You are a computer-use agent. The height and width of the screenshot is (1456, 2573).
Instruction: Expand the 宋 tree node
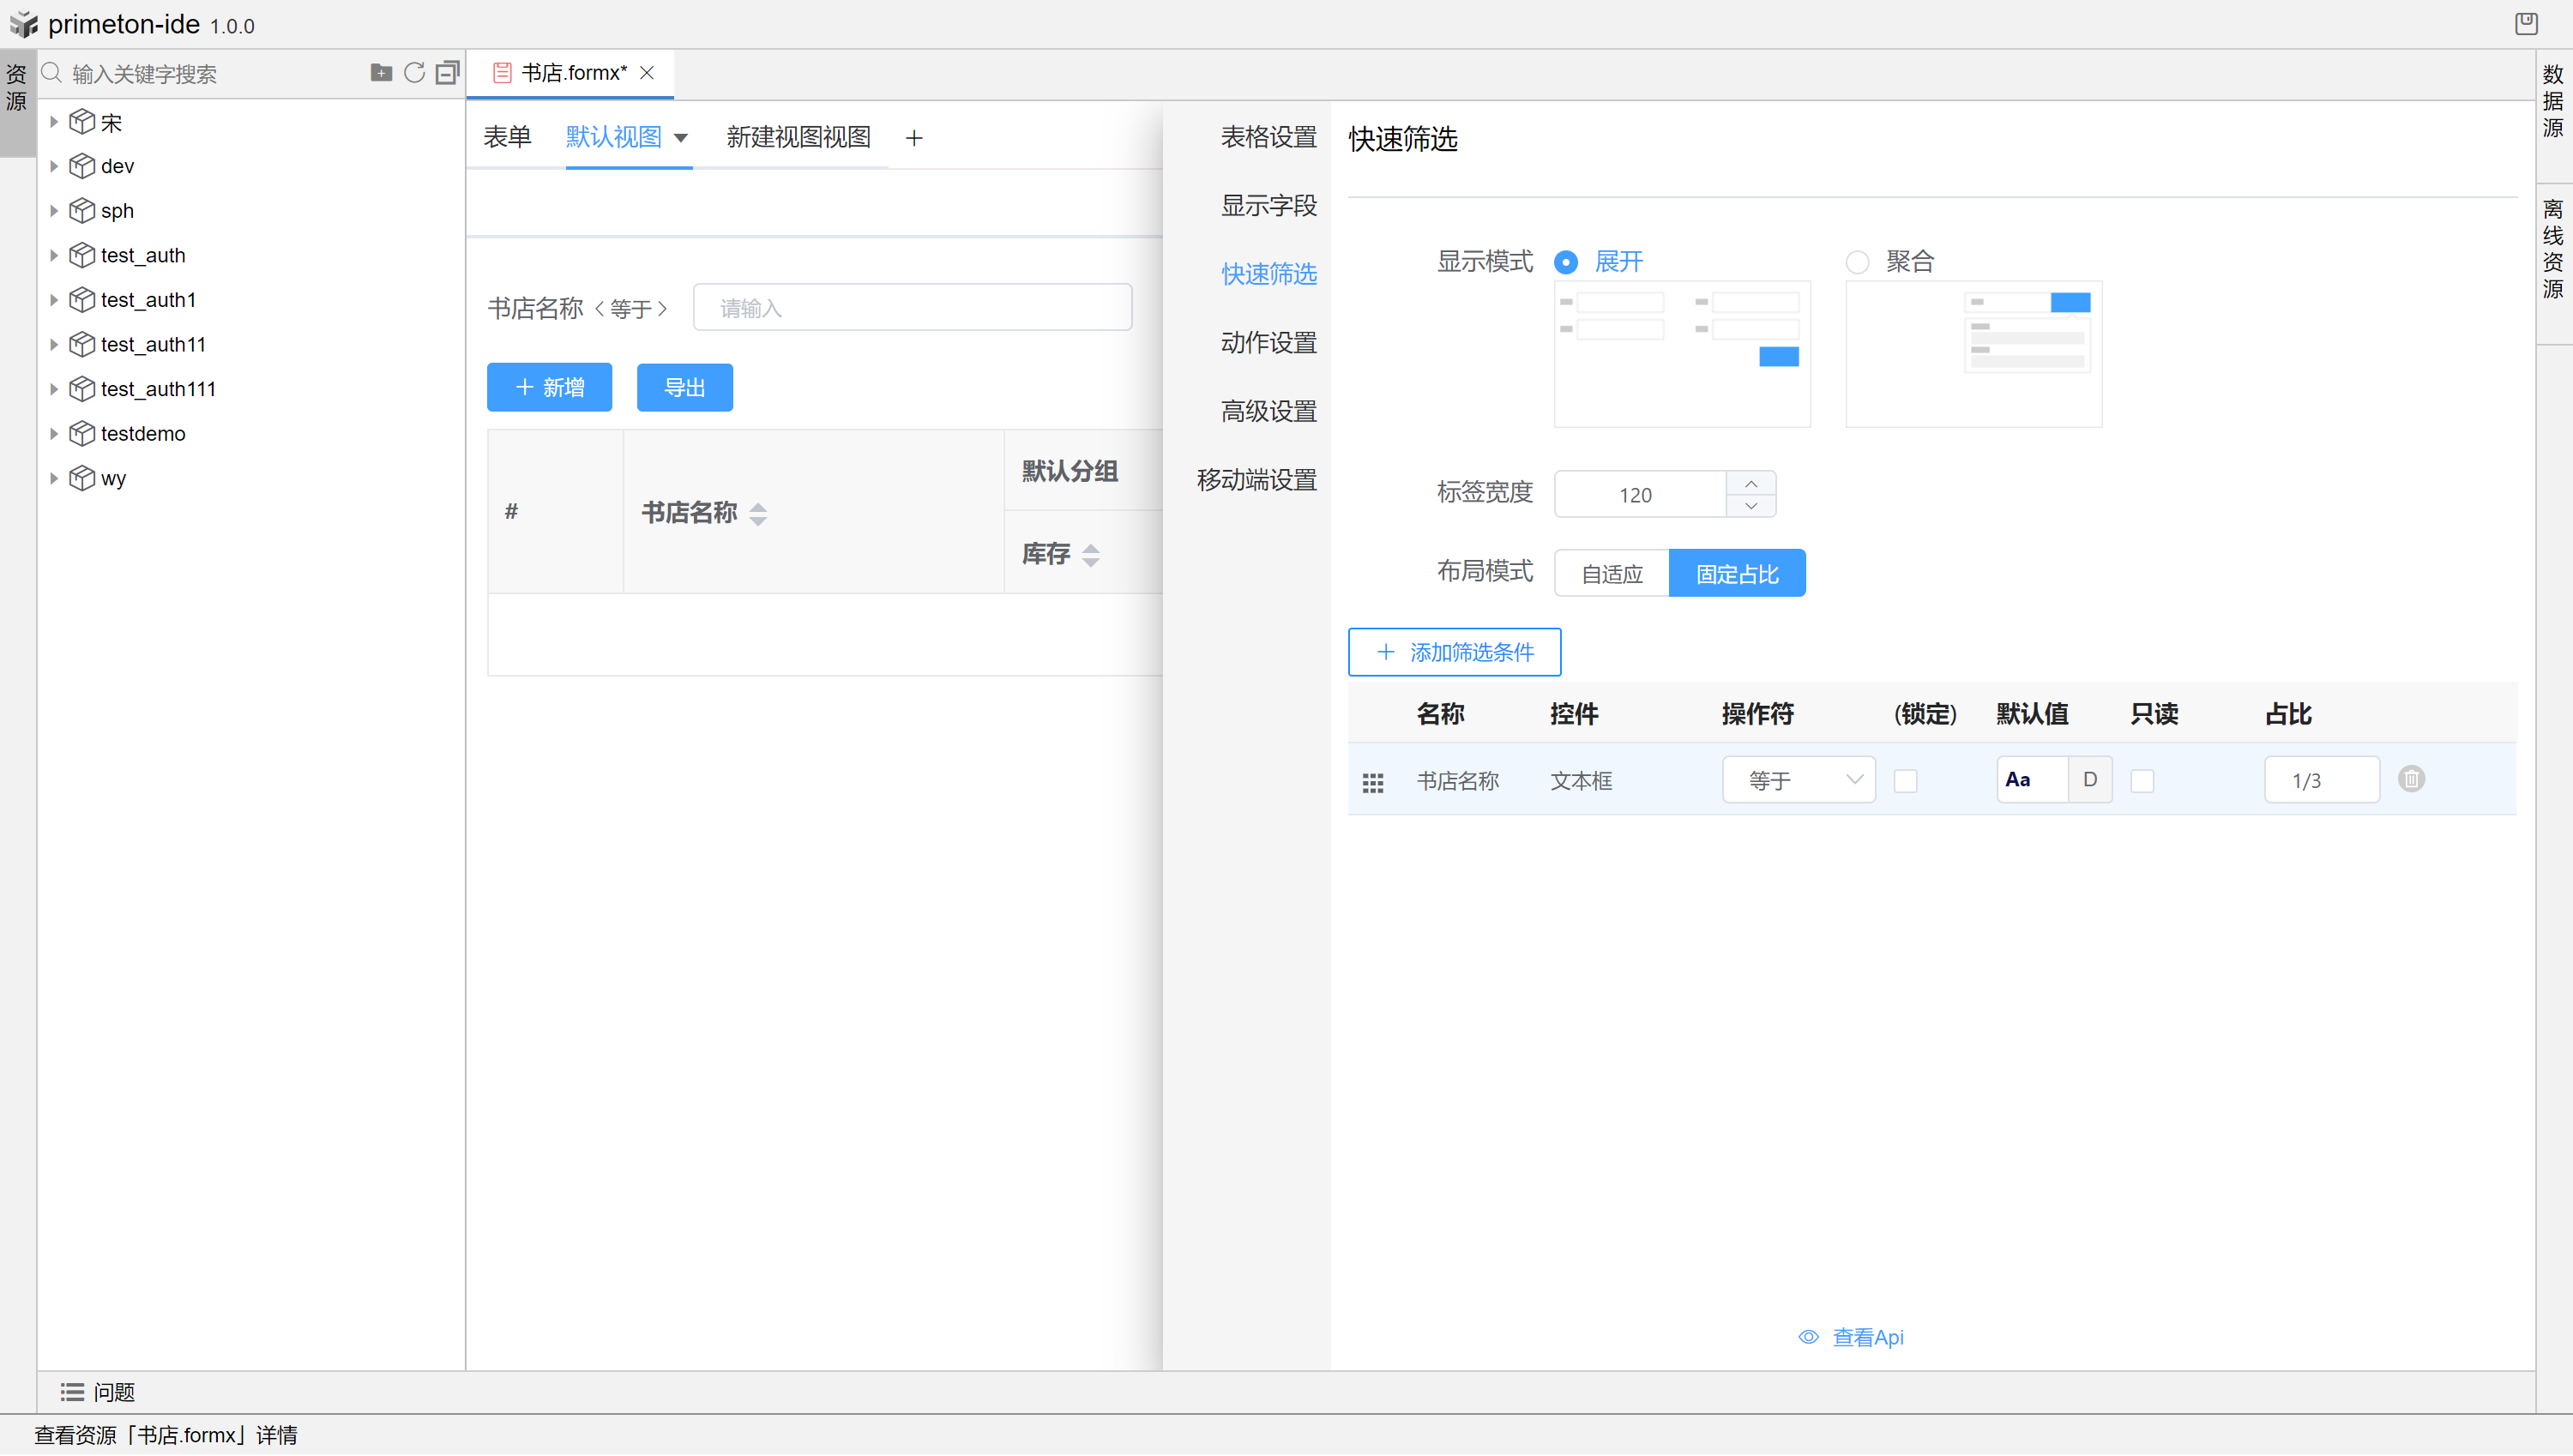[x=54, y=122]
